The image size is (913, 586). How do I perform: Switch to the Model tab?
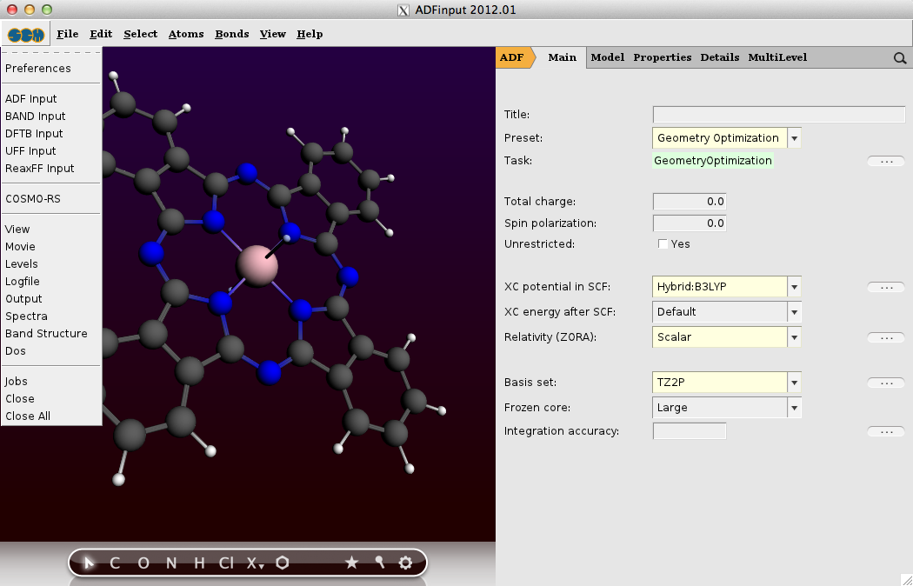click(x=607, y=57)
